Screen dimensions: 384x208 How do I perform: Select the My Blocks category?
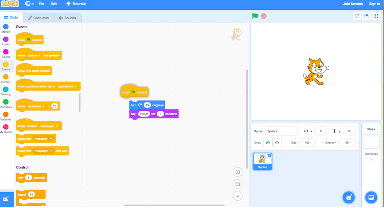coord(6,129)
